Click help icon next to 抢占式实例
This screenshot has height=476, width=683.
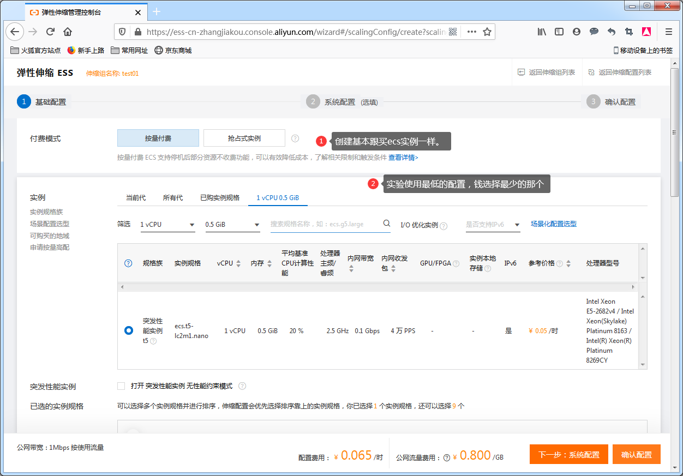click(x=295, y=138)
